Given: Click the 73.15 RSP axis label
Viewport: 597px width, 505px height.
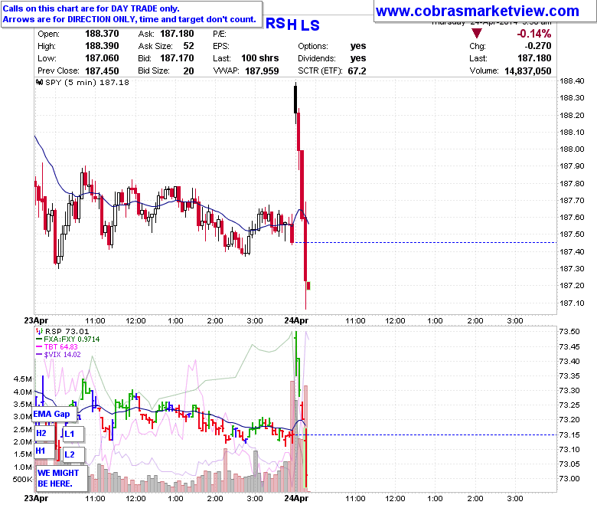Looking at the screenshot, I should click(x=569, y=434).
